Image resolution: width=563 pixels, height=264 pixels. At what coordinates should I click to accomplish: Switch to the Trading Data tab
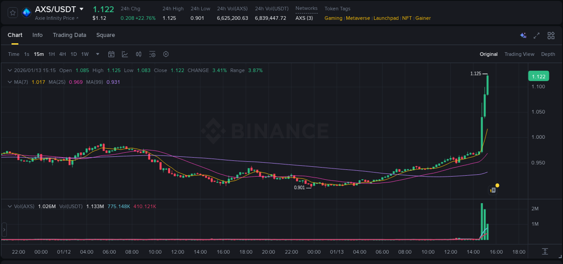tap(69, 35)
